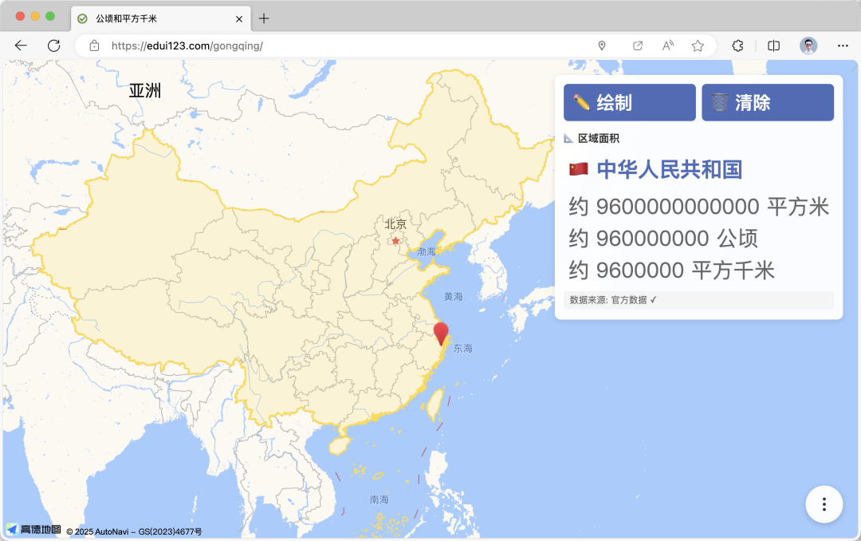Select the pencil drawing icon on 绘制 button
This screenshot has width=861, height=541.
click(582, 101)
